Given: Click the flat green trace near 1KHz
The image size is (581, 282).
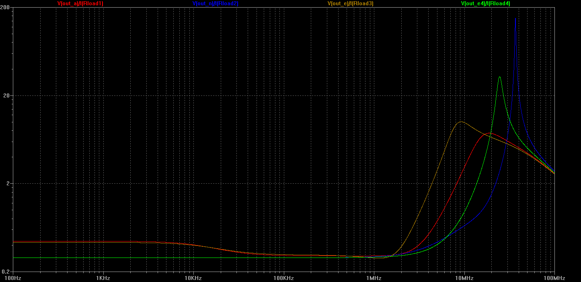Looking at the screenshot, I should [103, 258].
